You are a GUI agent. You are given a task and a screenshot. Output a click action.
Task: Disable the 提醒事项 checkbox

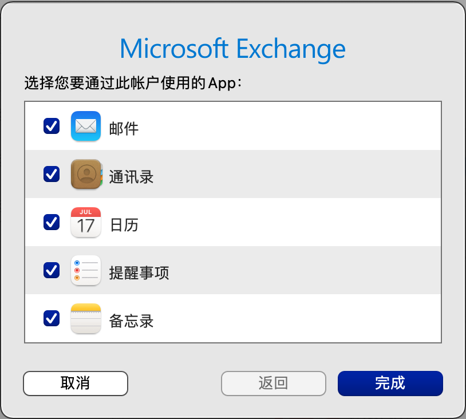pyautogui.click(x=52, y=270)
